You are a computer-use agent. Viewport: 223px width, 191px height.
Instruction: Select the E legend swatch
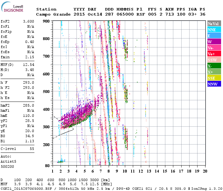coord(214,36)
